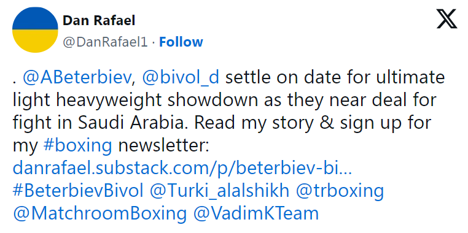Click the text 'settle on date for ultimate'
The image size is (468, 233).
[x=335, y=77]
